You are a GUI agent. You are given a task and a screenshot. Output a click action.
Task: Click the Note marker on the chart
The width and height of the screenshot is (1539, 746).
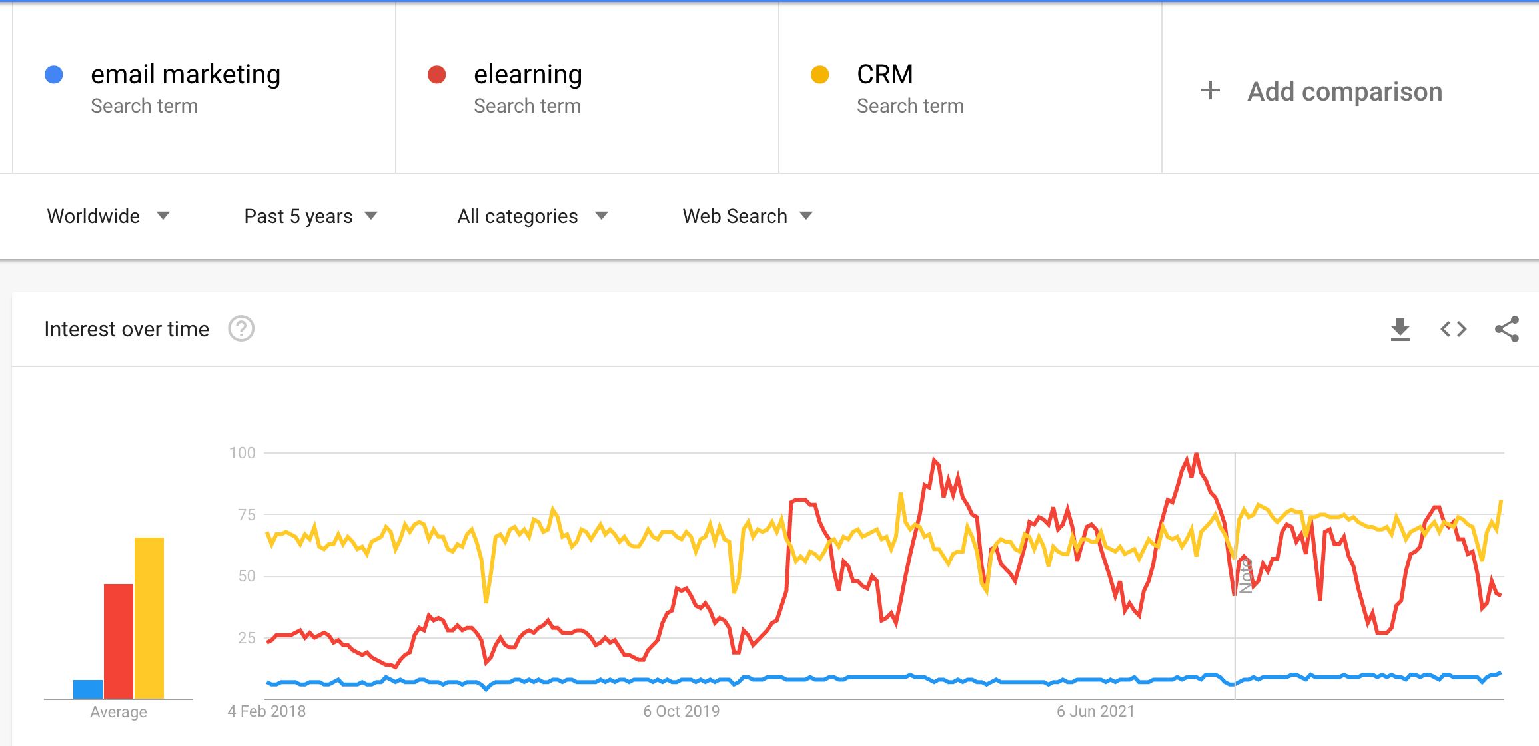tap(1245, 576)
